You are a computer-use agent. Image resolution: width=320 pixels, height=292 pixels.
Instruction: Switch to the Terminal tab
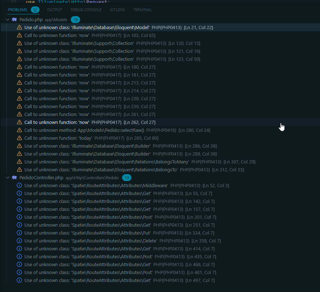[142, 10]
